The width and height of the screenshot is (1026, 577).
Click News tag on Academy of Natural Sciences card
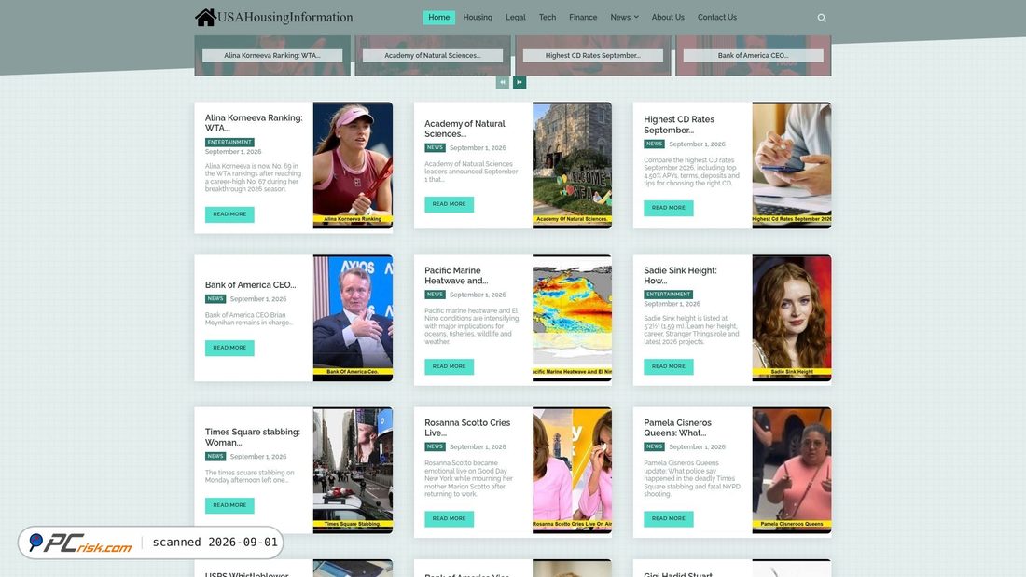[x=436, y=148]
